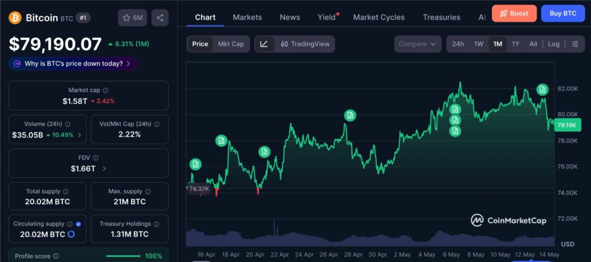
Task: Click the Boost button
Action: [x=514, y=14]
